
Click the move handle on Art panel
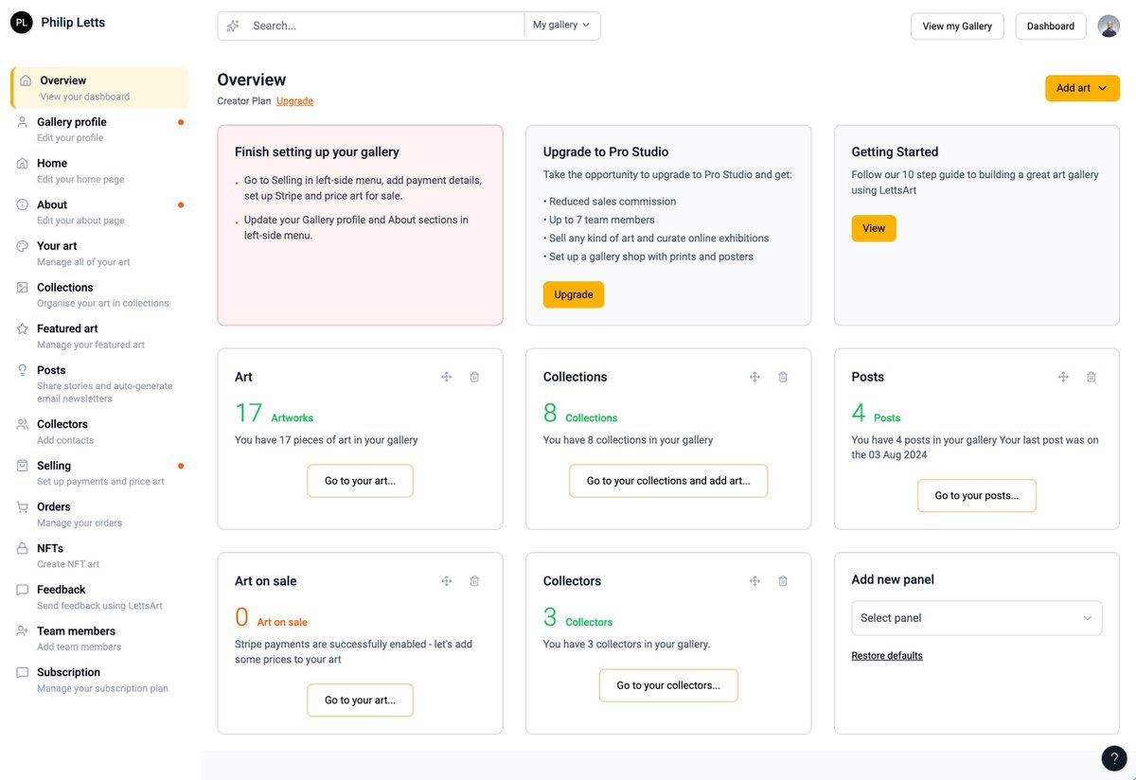pyautogui.click(x=447, y=377)
